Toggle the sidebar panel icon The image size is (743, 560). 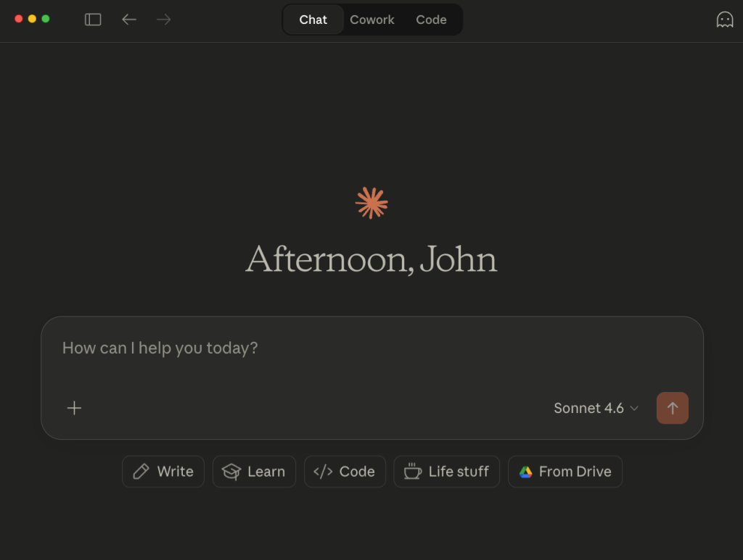[93, 20]
